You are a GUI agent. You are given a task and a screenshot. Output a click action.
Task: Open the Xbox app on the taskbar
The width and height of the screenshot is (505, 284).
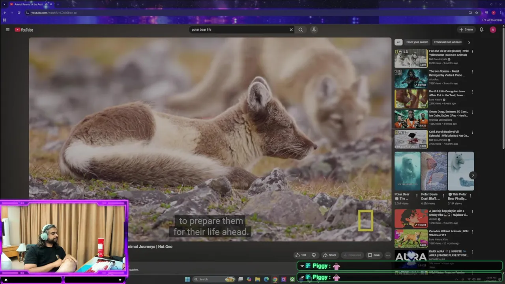pos(292,279)
